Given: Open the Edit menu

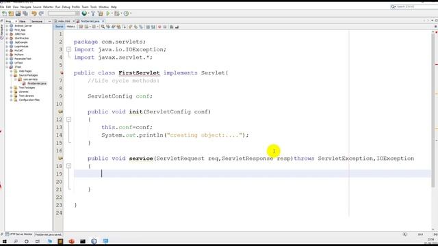Looking at the screenshot, I should pyautogui.click(x=8, y=7).
